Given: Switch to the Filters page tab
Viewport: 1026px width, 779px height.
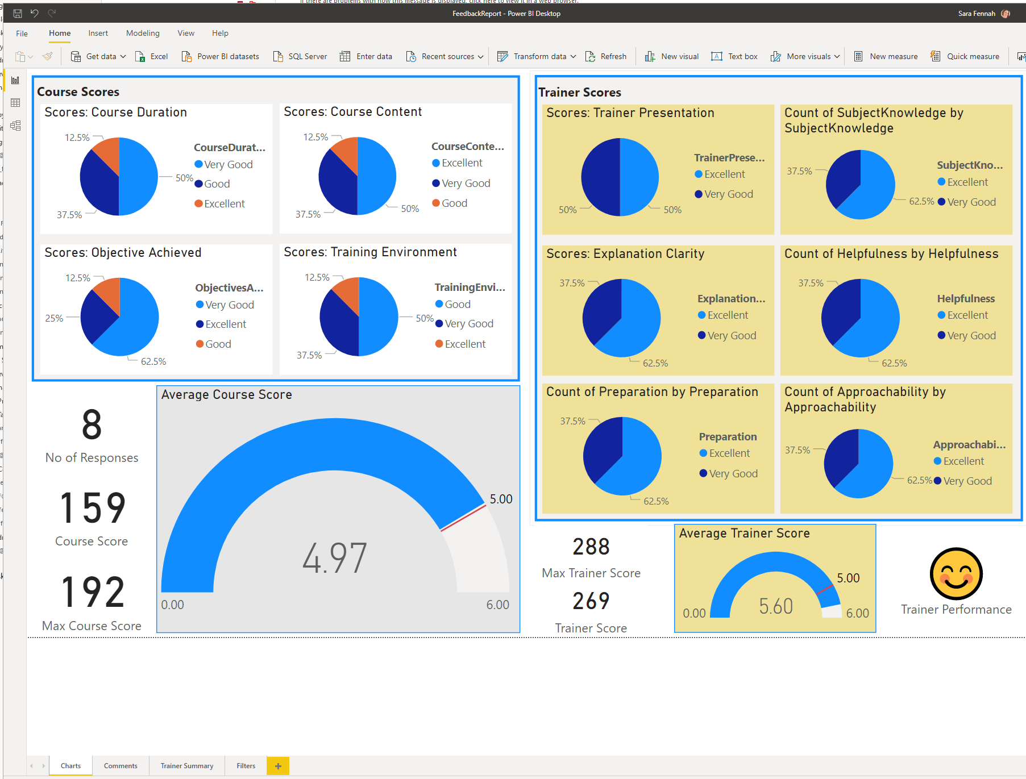Looking at the screenshot, I should pyautogui.click(x=246, y=765).
